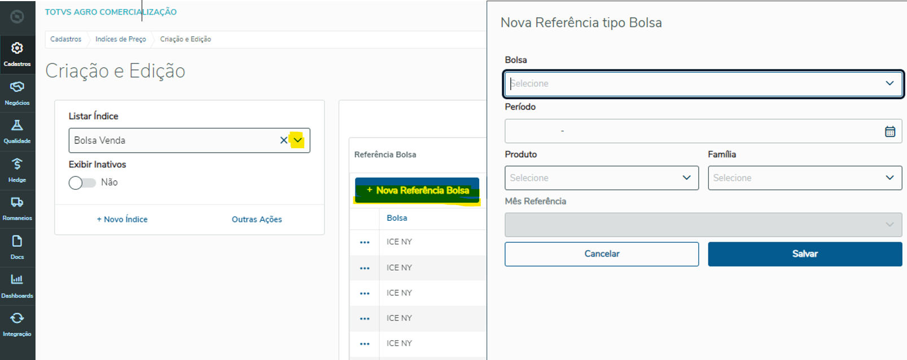Viewport: 907px width, 360px height.
Task: Open the Dashboards sidebar section
Action: click(17, 286)
